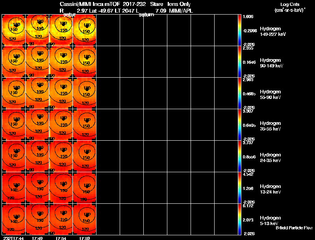Click the 2.963 color scale maximum

pos(248,80)
